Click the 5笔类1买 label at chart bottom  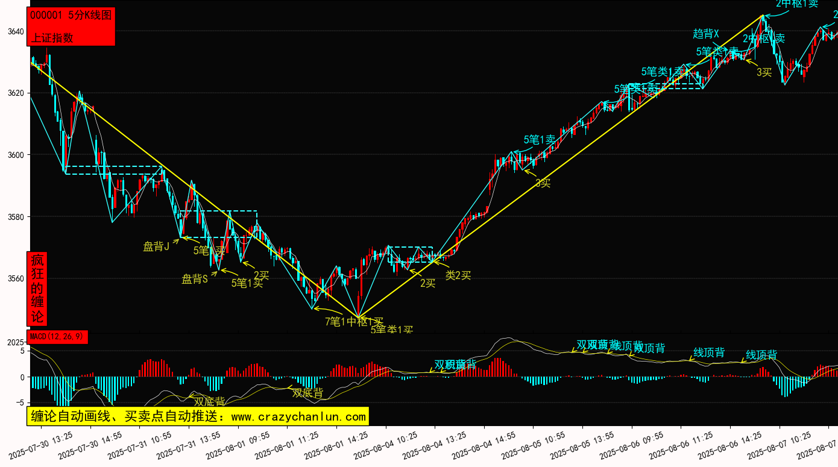click(x=391, y=330)
